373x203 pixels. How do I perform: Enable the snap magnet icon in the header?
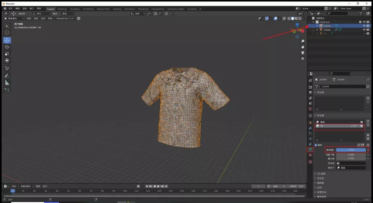pyautogui.click(x=148, y=13)
